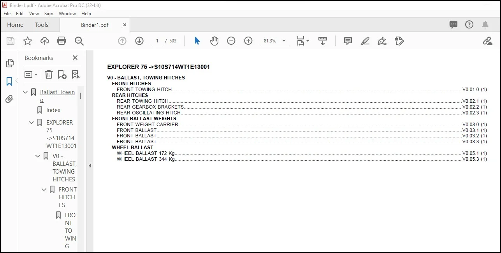
Task: Add document to favorites with star icon
Action: tap(28, 41)
